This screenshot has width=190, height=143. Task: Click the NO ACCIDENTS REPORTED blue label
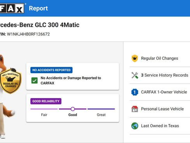click(51, 70)
